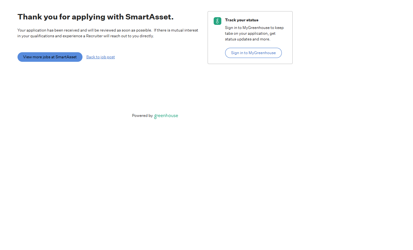Image resolution: width=413 pixels, height=250 pixels.
Task: Click the MyGreenhouse description text in card
Action: tap(254, 33)
